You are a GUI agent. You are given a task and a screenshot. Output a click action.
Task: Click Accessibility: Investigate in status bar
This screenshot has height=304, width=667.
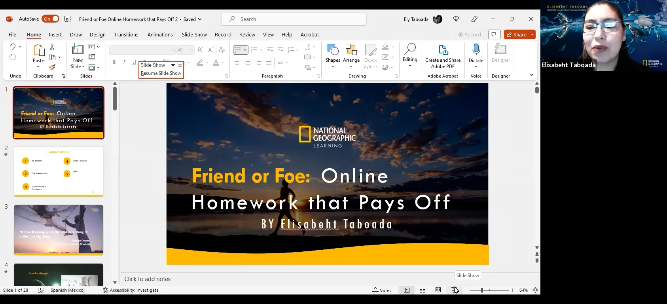(x=131, y=290)
